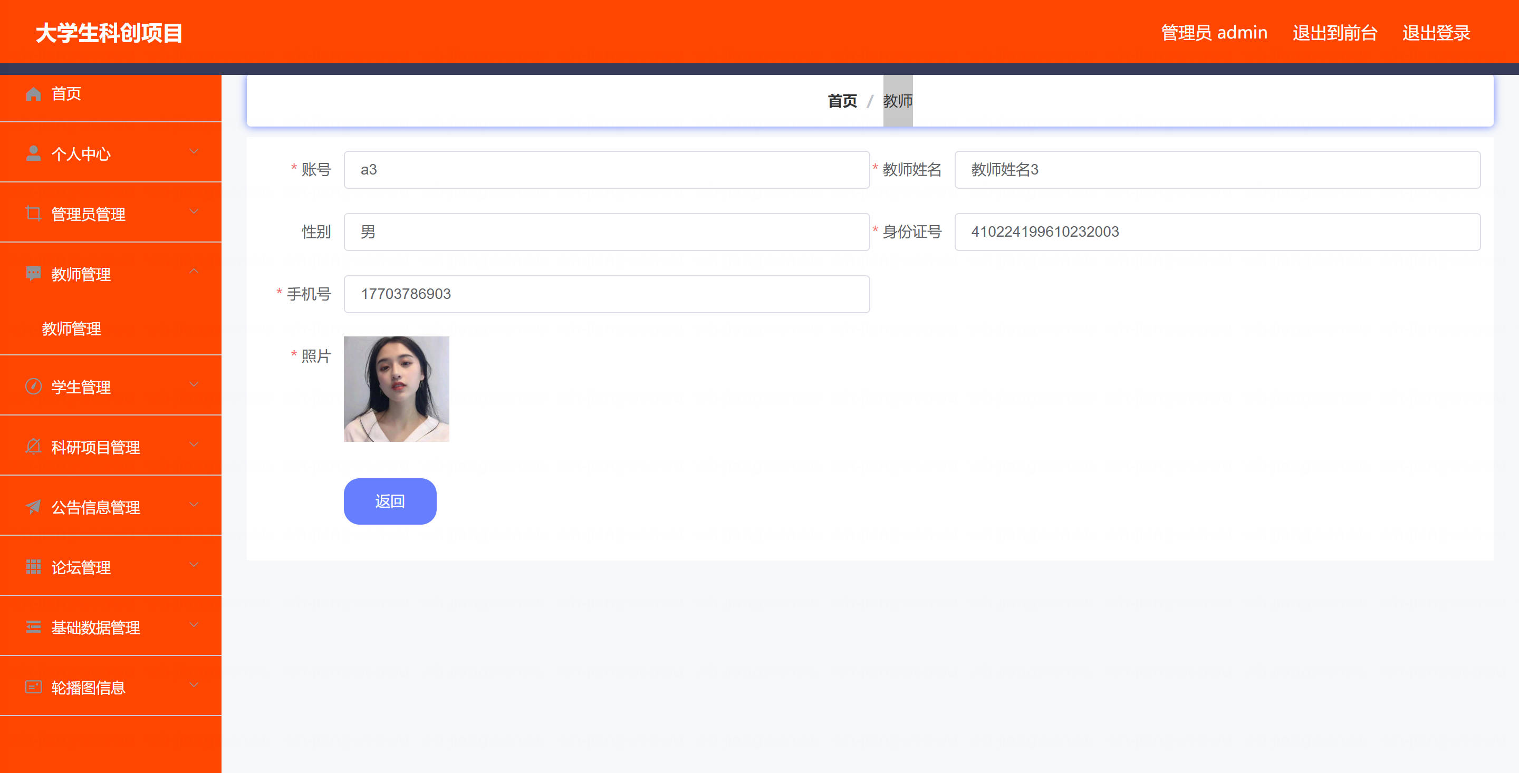1519x773 pixels.
Task: Click the home icon in sidebar
Action: tap(33, 94)
